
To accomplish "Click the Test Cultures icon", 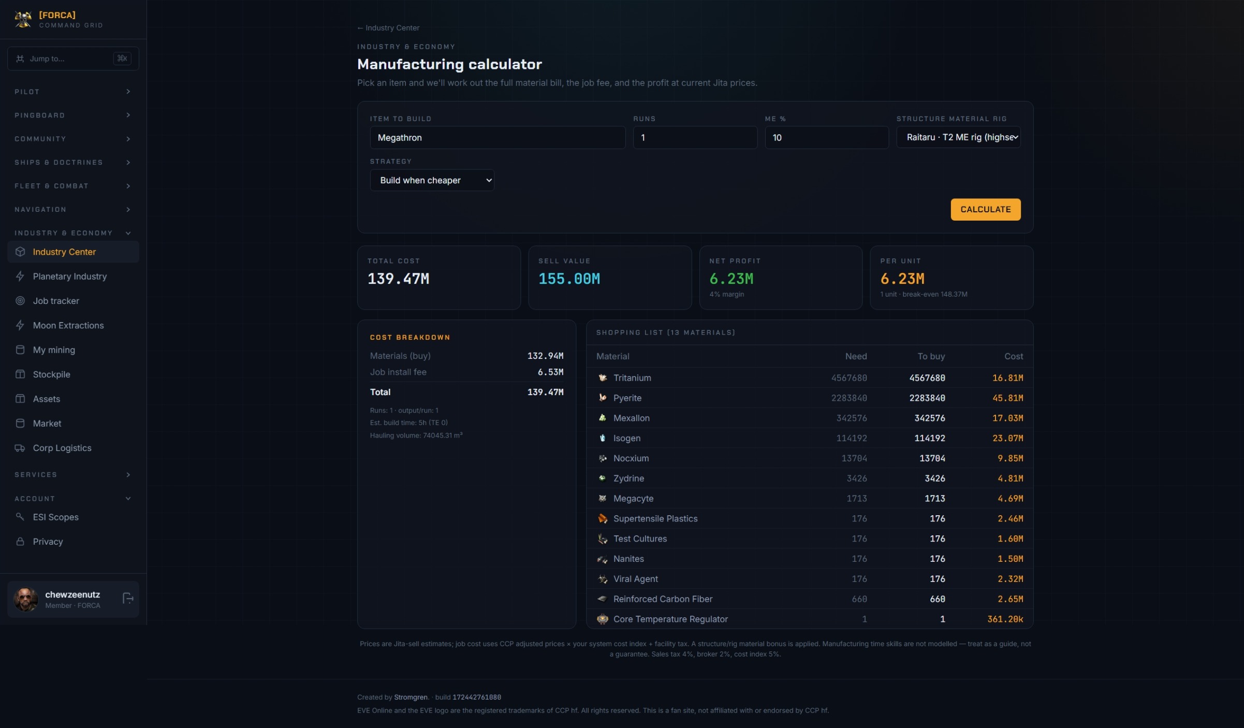I will coord(603,538).
